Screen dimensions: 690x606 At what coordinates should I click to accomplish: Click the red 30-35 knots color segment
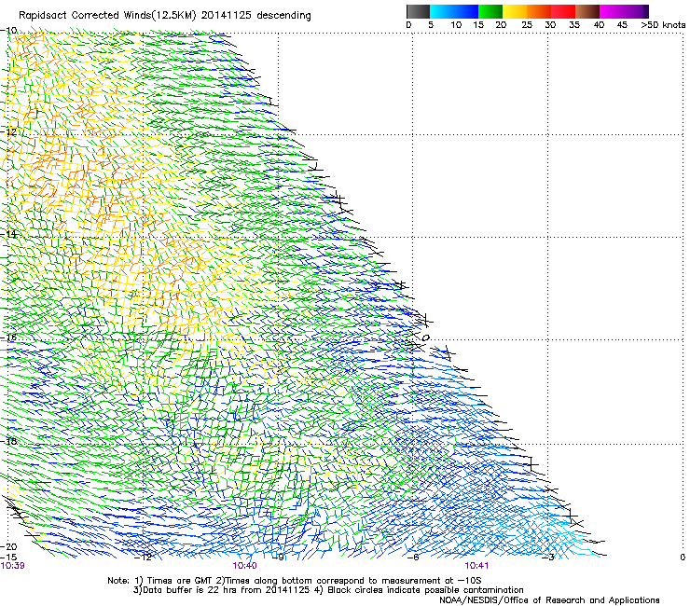click(x=563, y=11)
